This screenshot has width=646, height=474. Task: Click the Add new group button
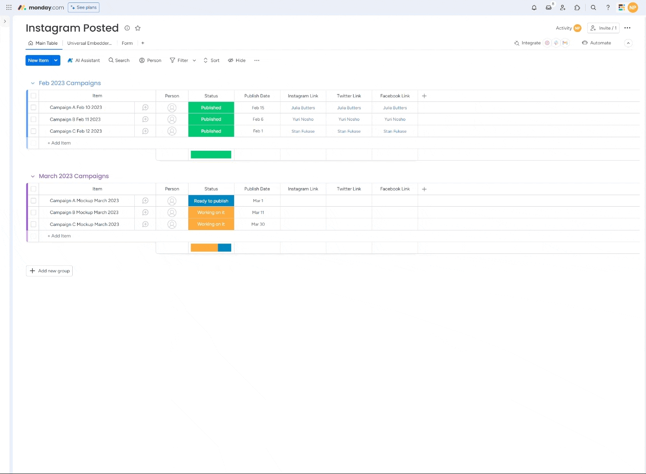[49, 271]
